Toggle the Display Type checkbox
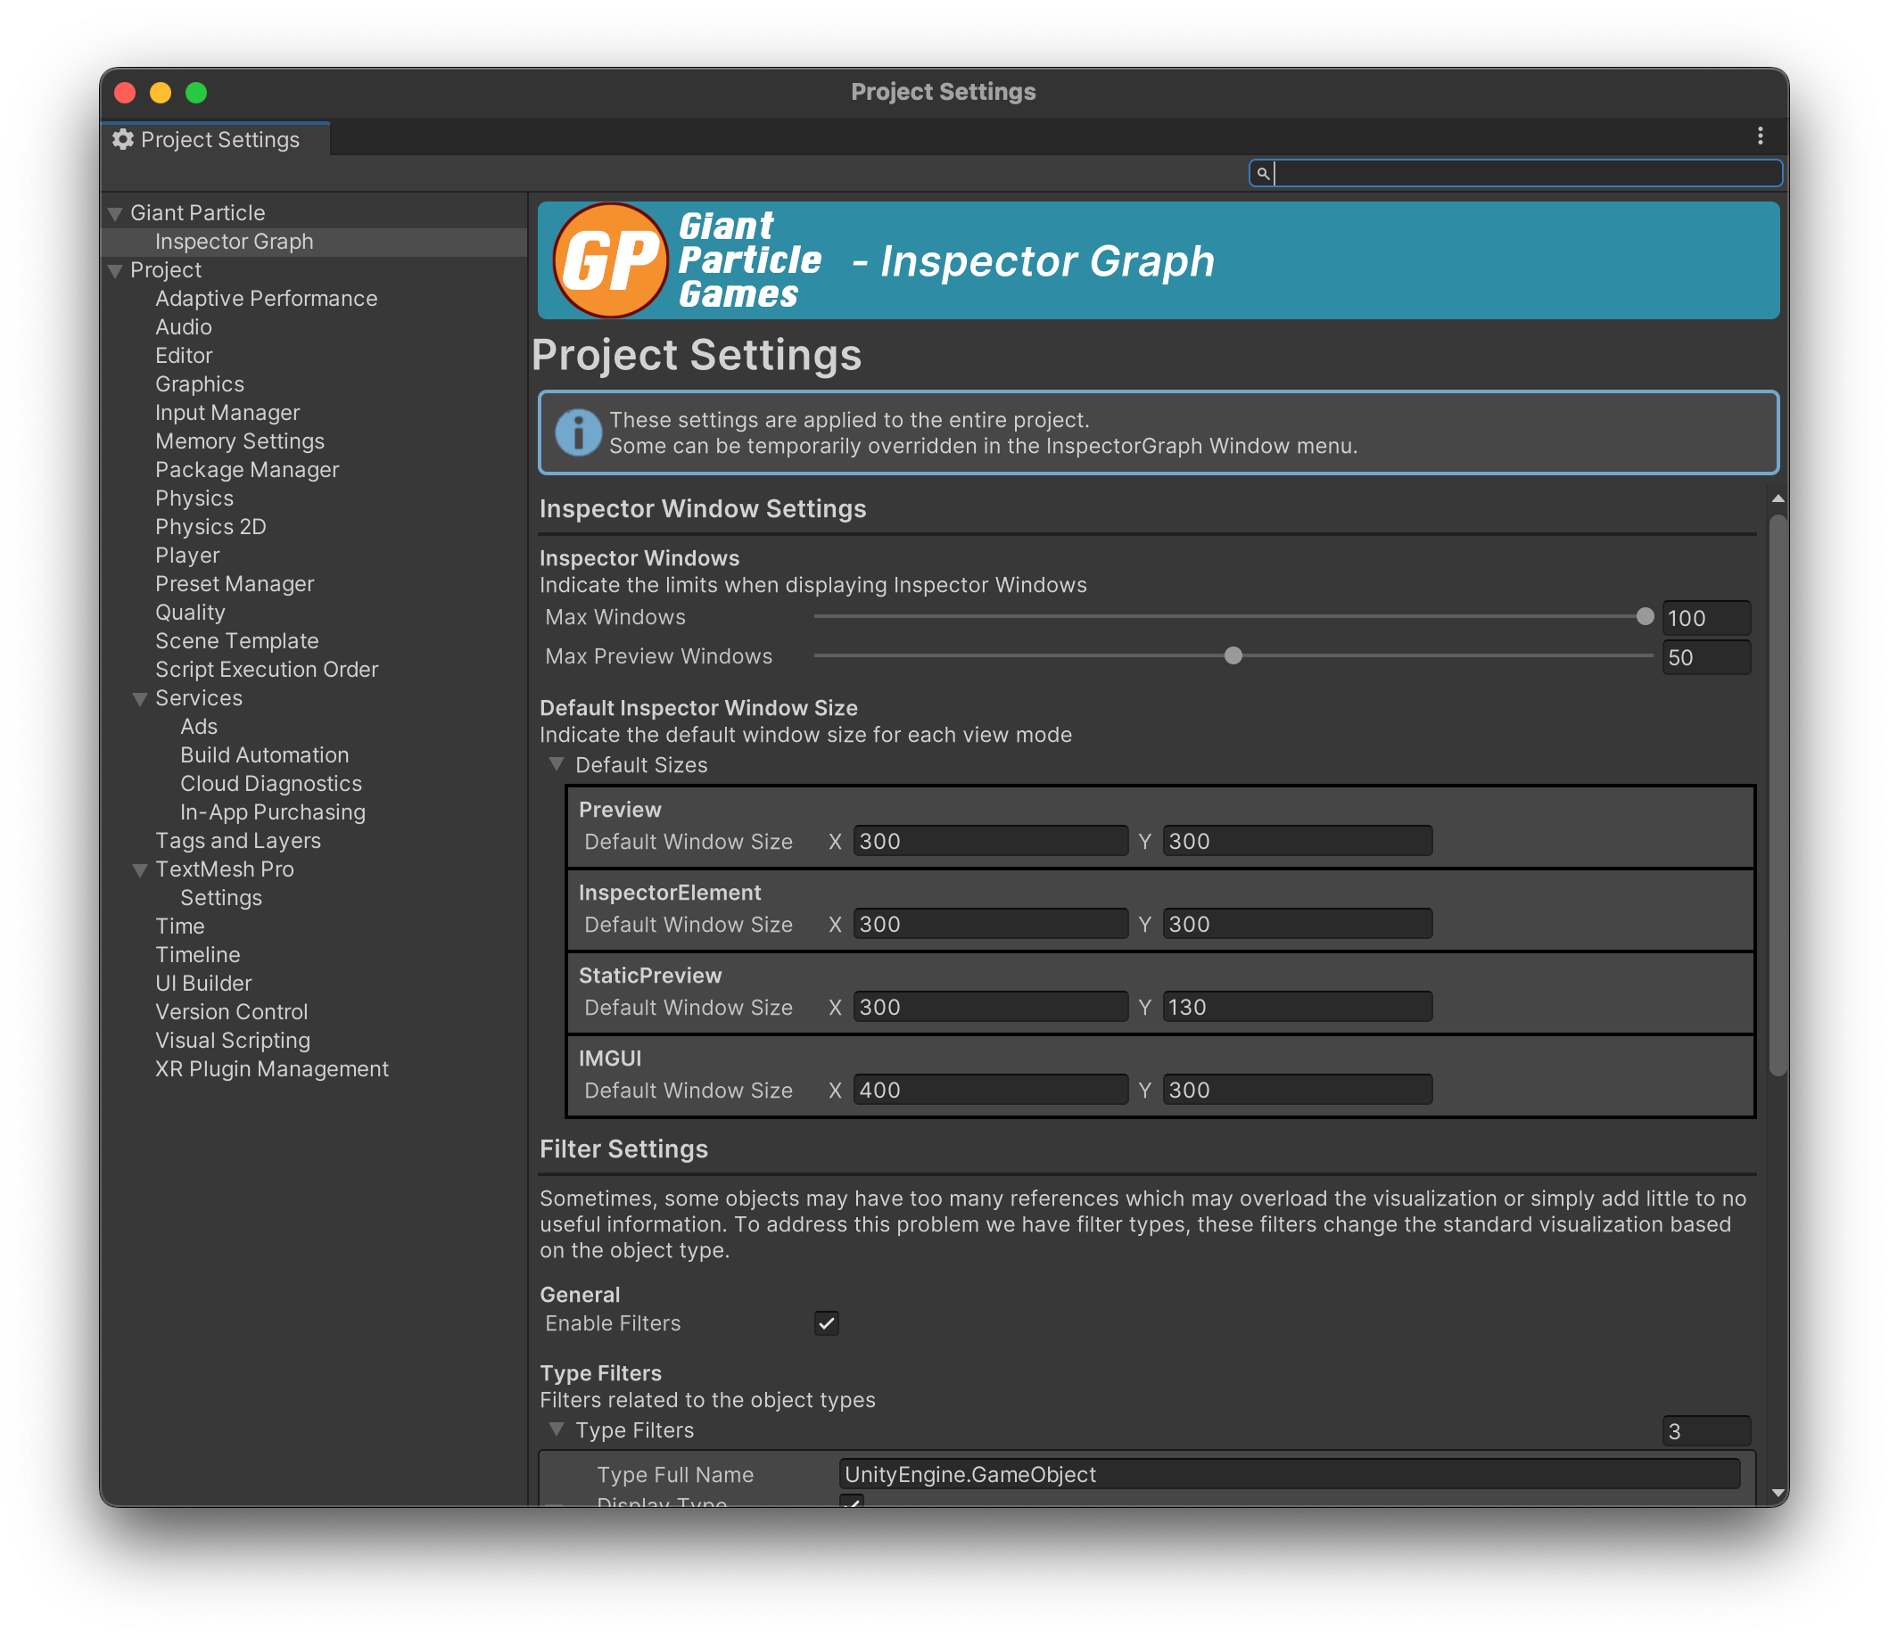Image resolution: width=1889 pixels, height=1639 pixels. click(851, 1502)
